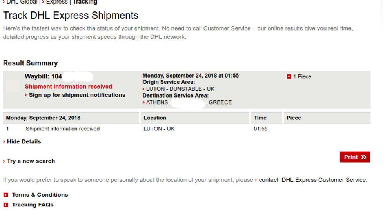The height and width of the screenshot is (219, 392).
Task: Click the red arrow before ATHENS destination
Action: (143, 102)
